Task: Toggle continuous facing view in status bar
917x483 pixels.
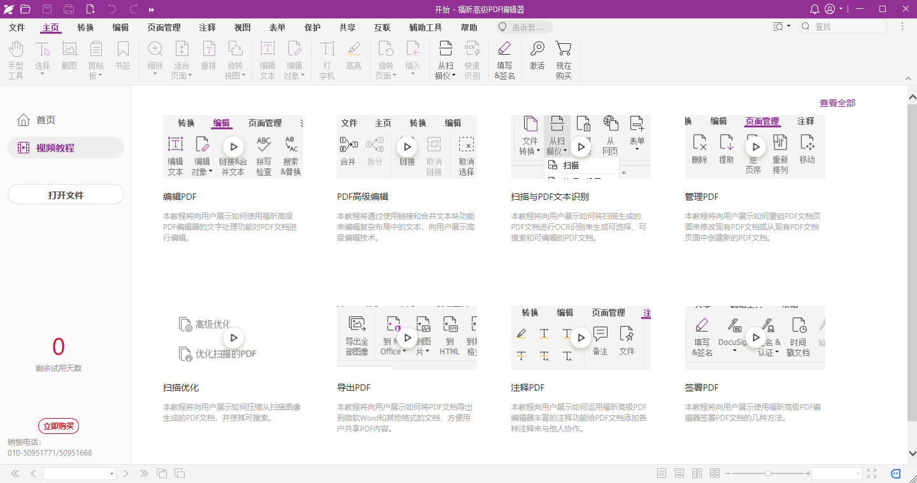Action: pyautogui.click(x=715, y=473)
